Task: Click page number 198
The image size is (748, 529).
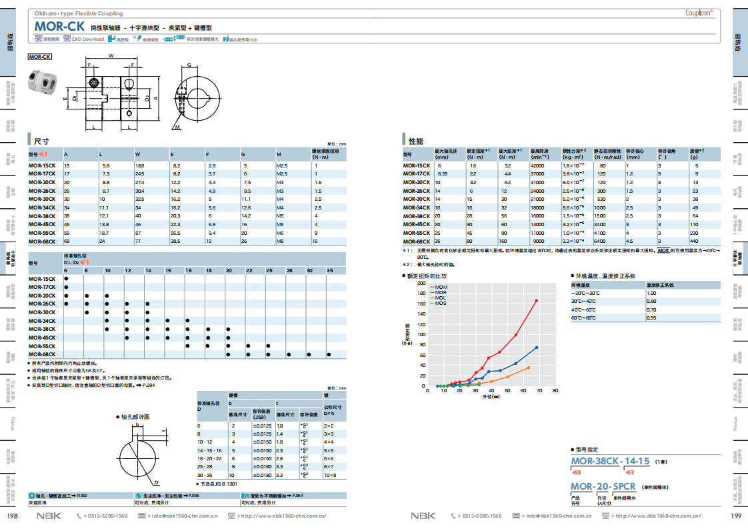Action: (x=13, y=516)
